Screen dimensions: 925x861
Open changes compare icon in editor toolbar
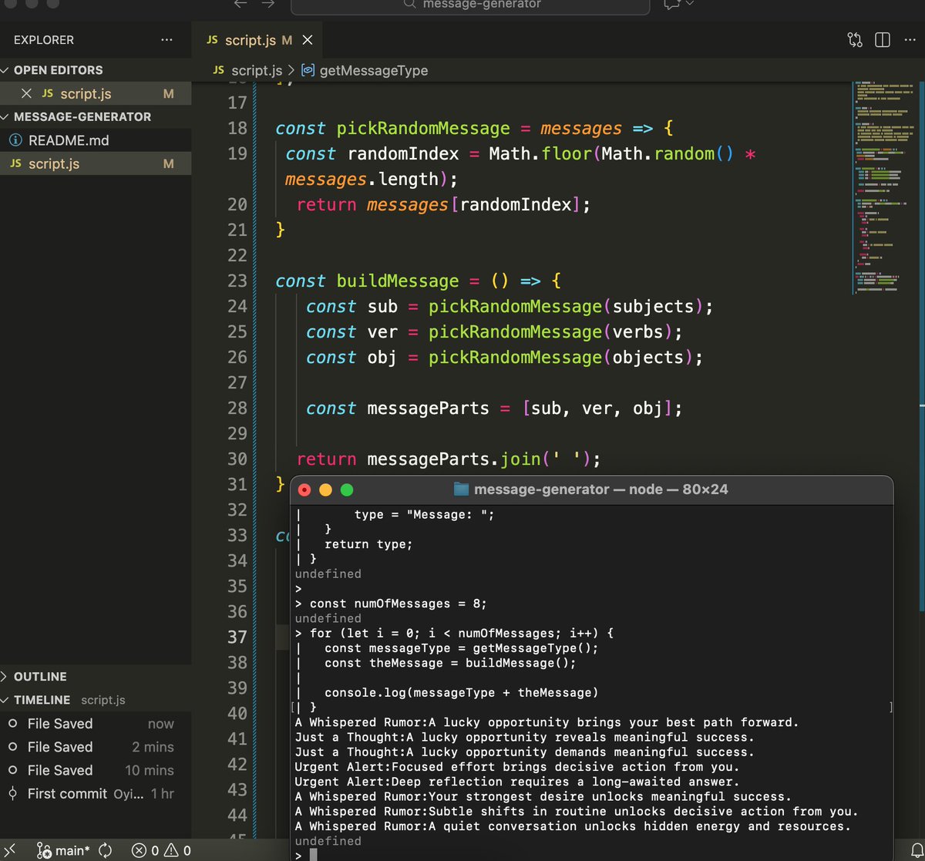coord(854,40)
